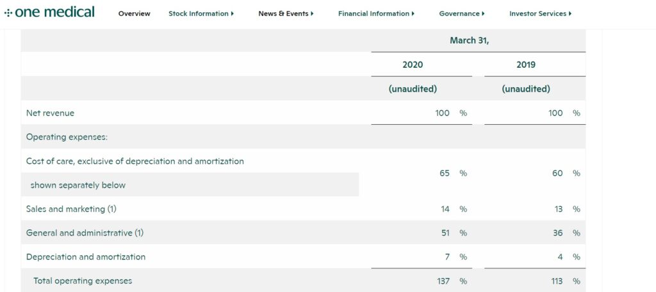Open the Investor Services menu
Screen dimensions: 656x292
(537, 13)
